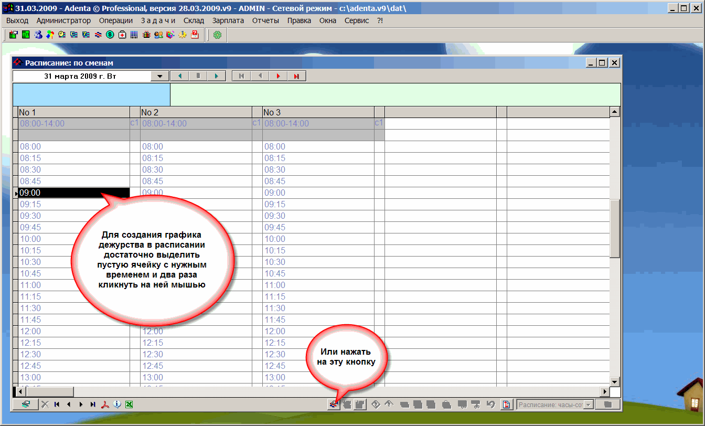Click the green dollar sign toolbar icon
705x426 pixels.
[x=110, y=35]
